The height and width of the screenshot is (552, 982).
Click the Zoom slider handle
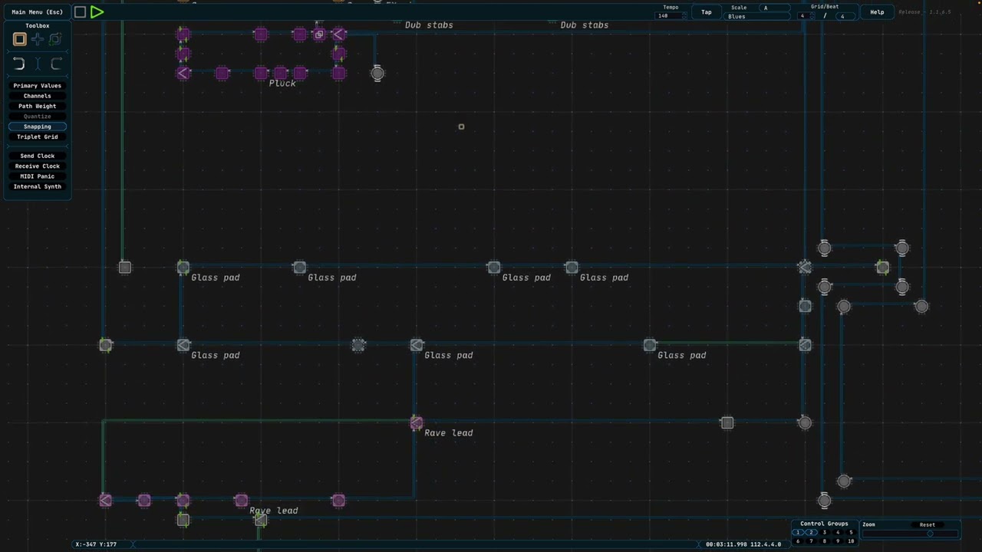click(x=930, y=534)
